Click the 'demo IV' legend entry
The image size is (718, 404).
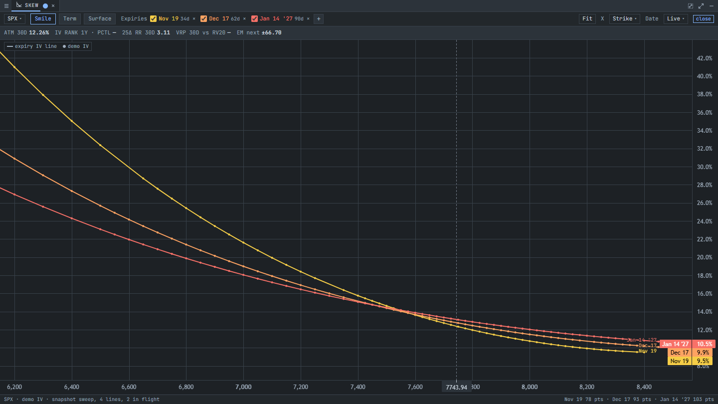[76, 46]
